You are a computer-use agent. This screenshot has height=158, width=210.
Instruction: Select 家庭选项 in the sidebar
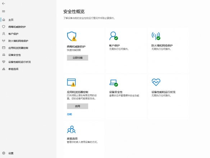point(13,69)
